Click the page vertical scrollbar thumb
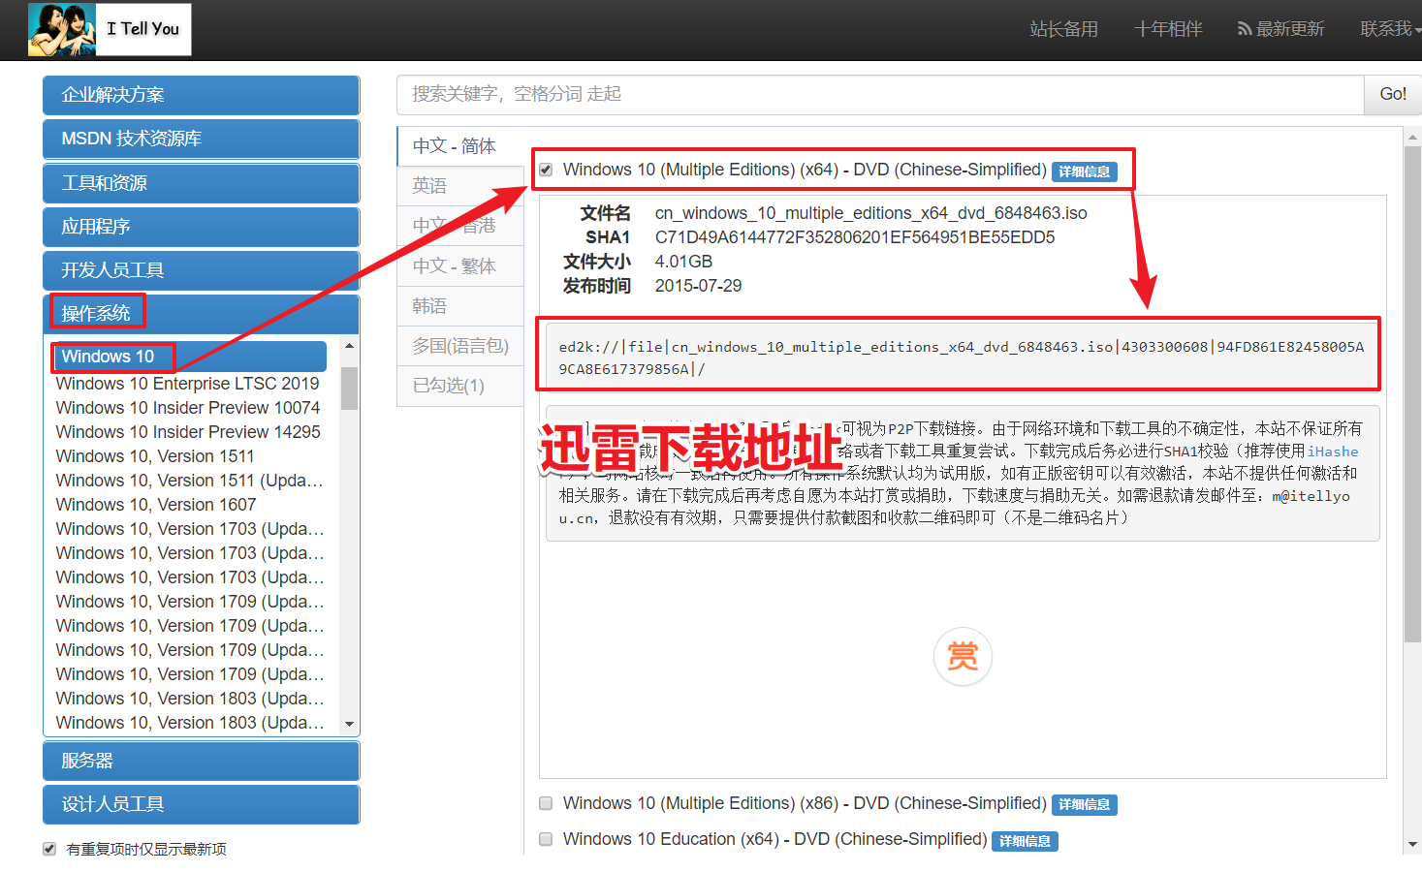 click(x=1412, y=394)
